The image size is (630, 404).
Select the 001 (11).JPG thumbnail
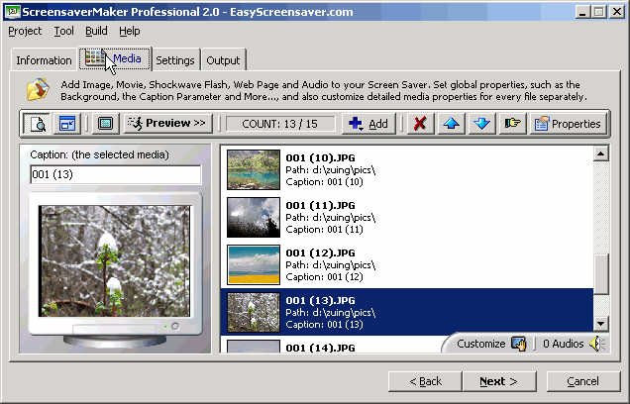click(x=254, y=217)
